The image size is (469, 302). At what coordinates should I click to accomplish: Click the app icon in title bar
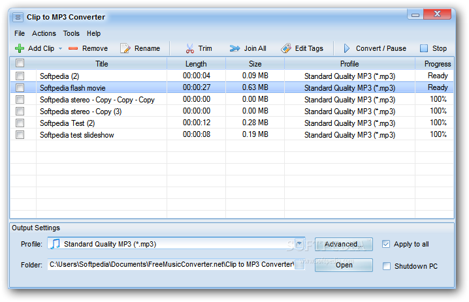18,18
